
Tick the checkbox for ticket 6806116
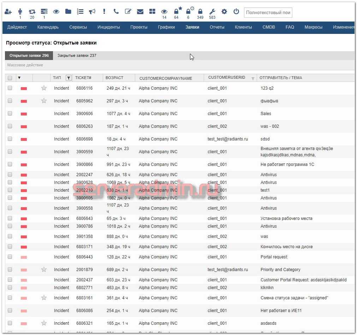point(10,88)
